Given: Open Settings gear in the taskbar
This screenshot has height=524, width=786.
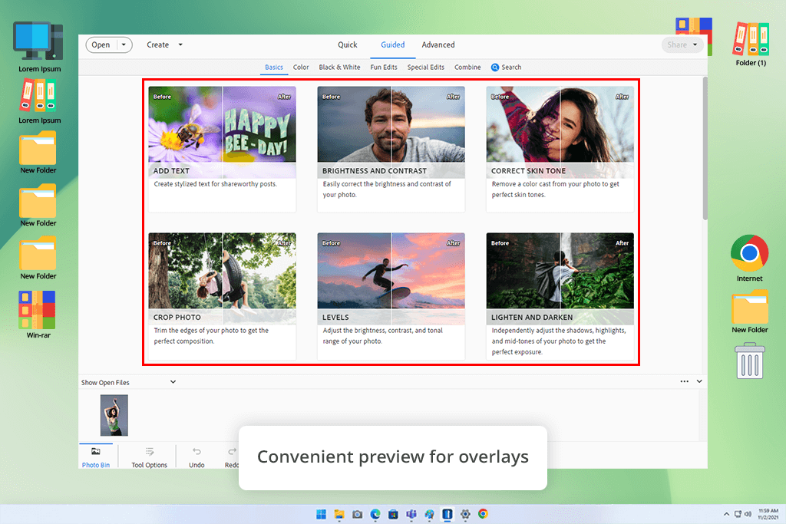Looking at the screenshot, I should [465, 514].
